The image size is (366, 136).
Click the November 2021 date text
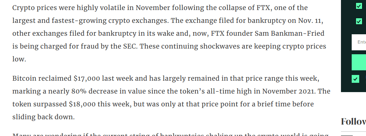pyautogui.click(x=288, y=91)
